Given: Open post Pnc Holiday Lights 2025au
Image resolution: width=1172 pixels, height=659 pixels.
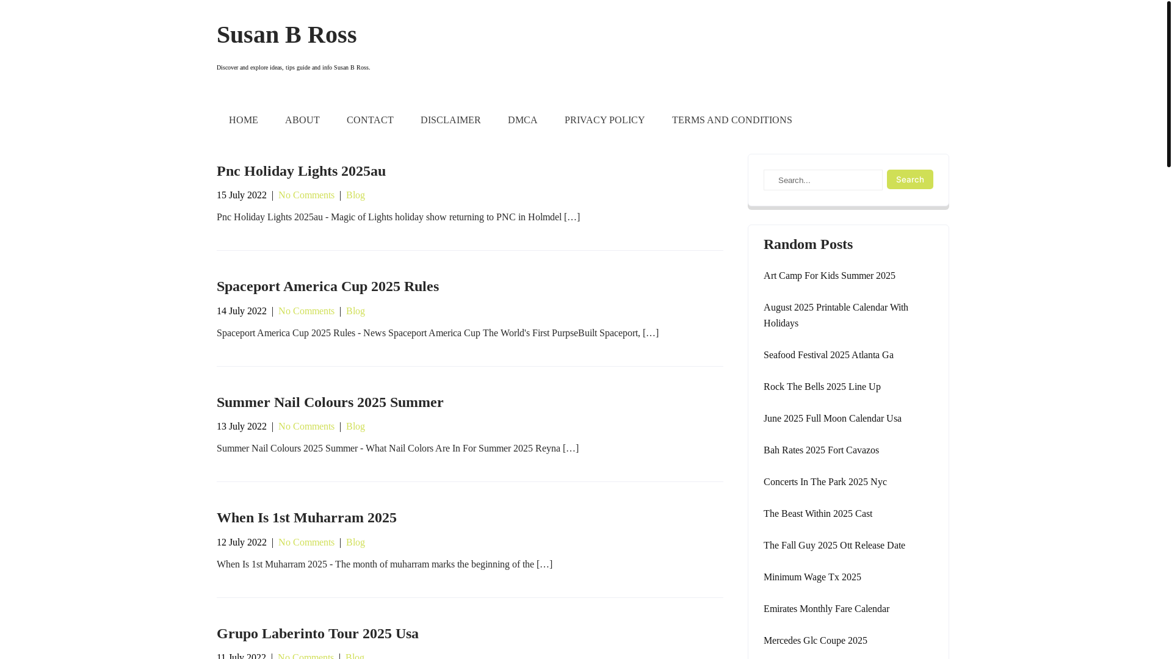Looking at the screenshot, I should [301, 171].
